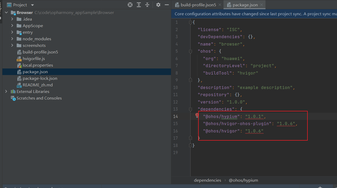Click the Scratches and Consoles icon

[13, 98]
